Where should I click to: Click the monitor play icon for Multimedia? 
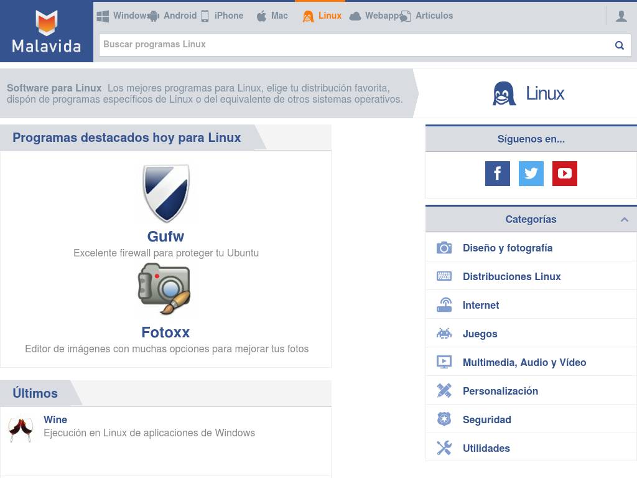(444, 362)
